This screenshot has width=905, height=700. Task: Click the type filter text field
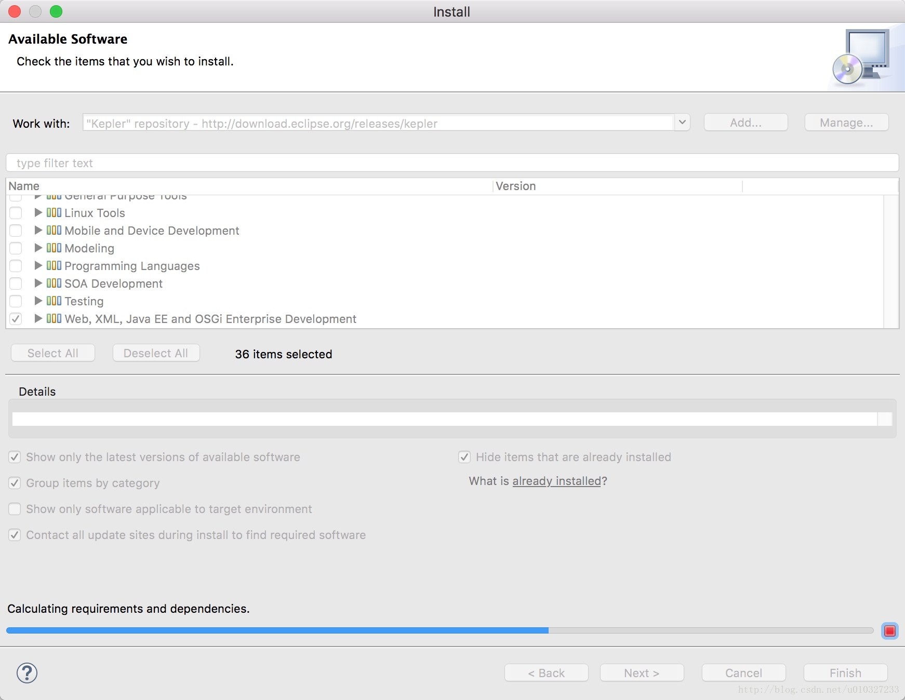point(452,163)
